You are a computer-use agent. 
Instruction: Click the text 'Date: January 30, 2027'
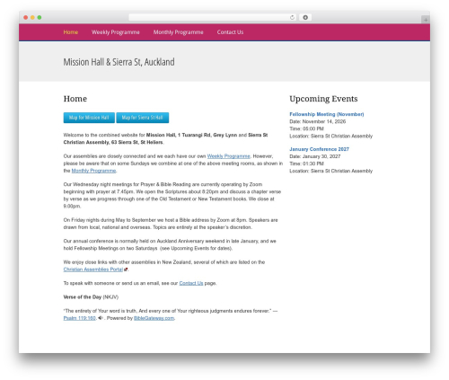tap(315, 156)
